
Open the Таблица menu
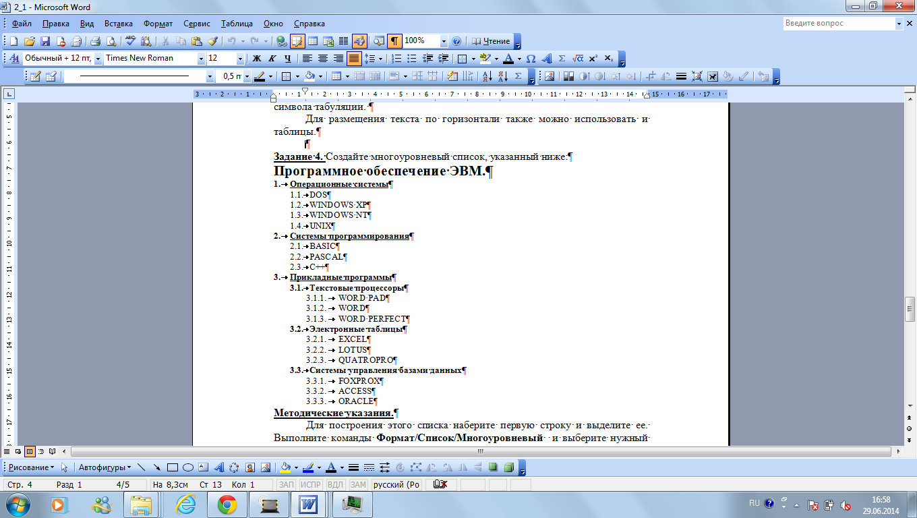pos(236,24)
